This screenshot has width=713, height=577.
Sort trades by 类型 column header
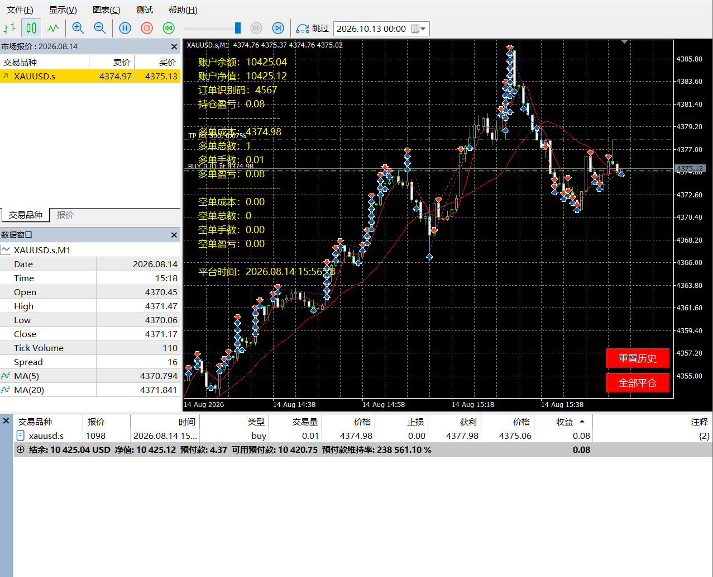(x=234, y=422)
